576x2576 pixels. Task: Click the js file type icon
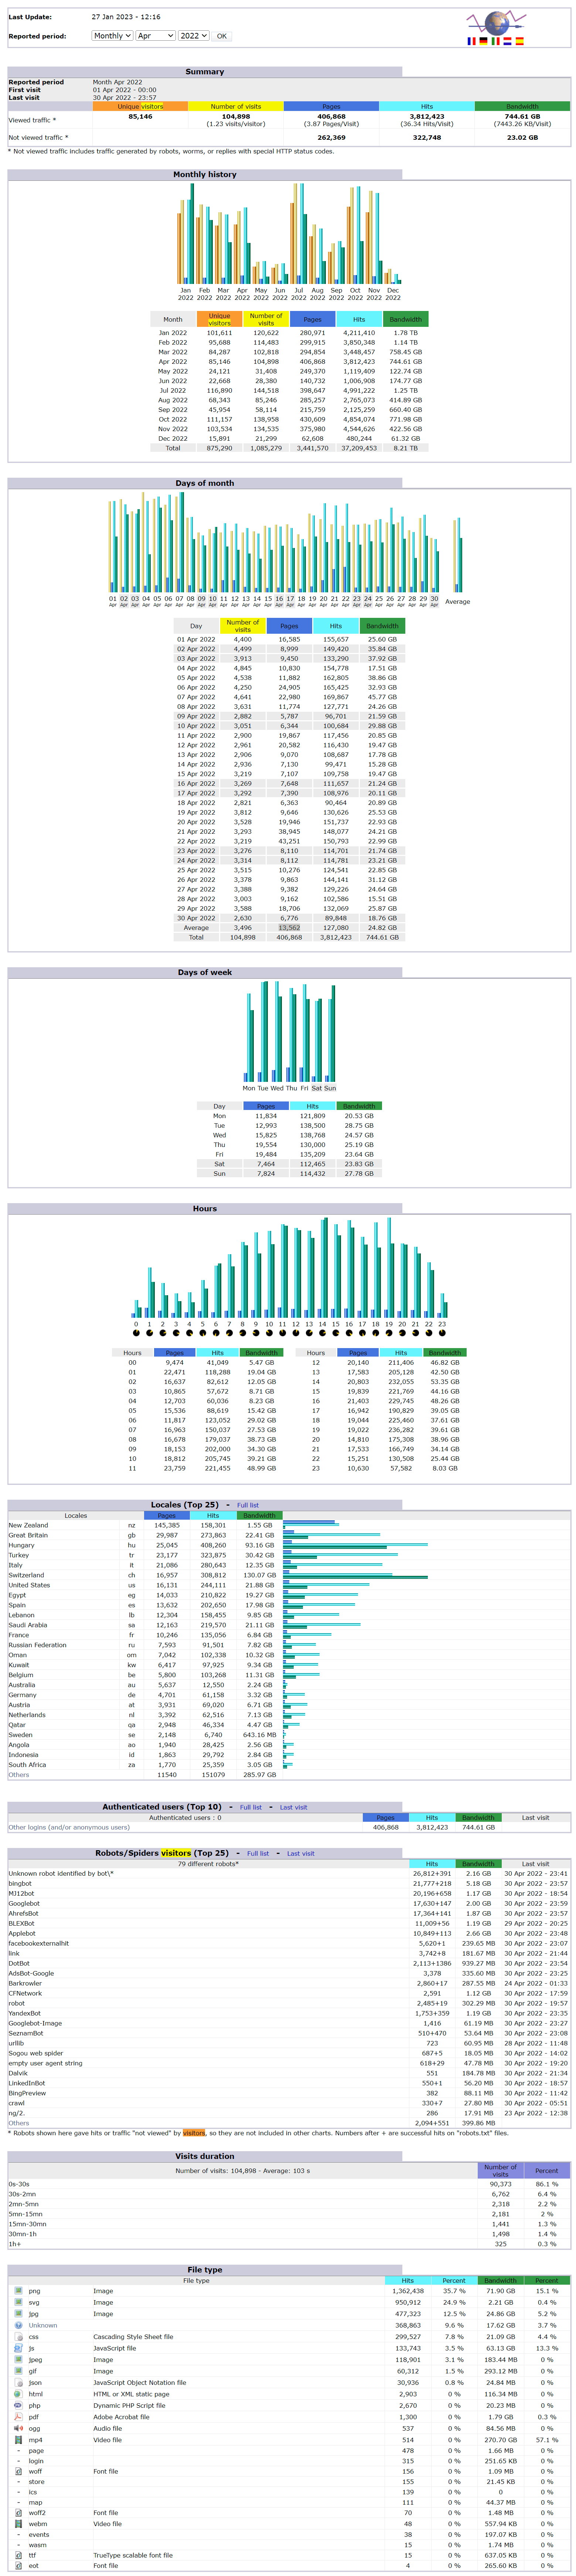(19, 2348)
